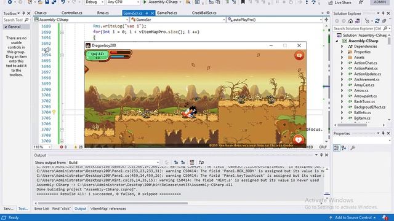
Task: Expand the Assets folder node
Action: pos(342,57)
